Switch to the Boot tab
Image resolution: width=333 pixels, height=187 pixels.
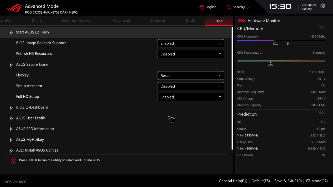coord(190,20)
